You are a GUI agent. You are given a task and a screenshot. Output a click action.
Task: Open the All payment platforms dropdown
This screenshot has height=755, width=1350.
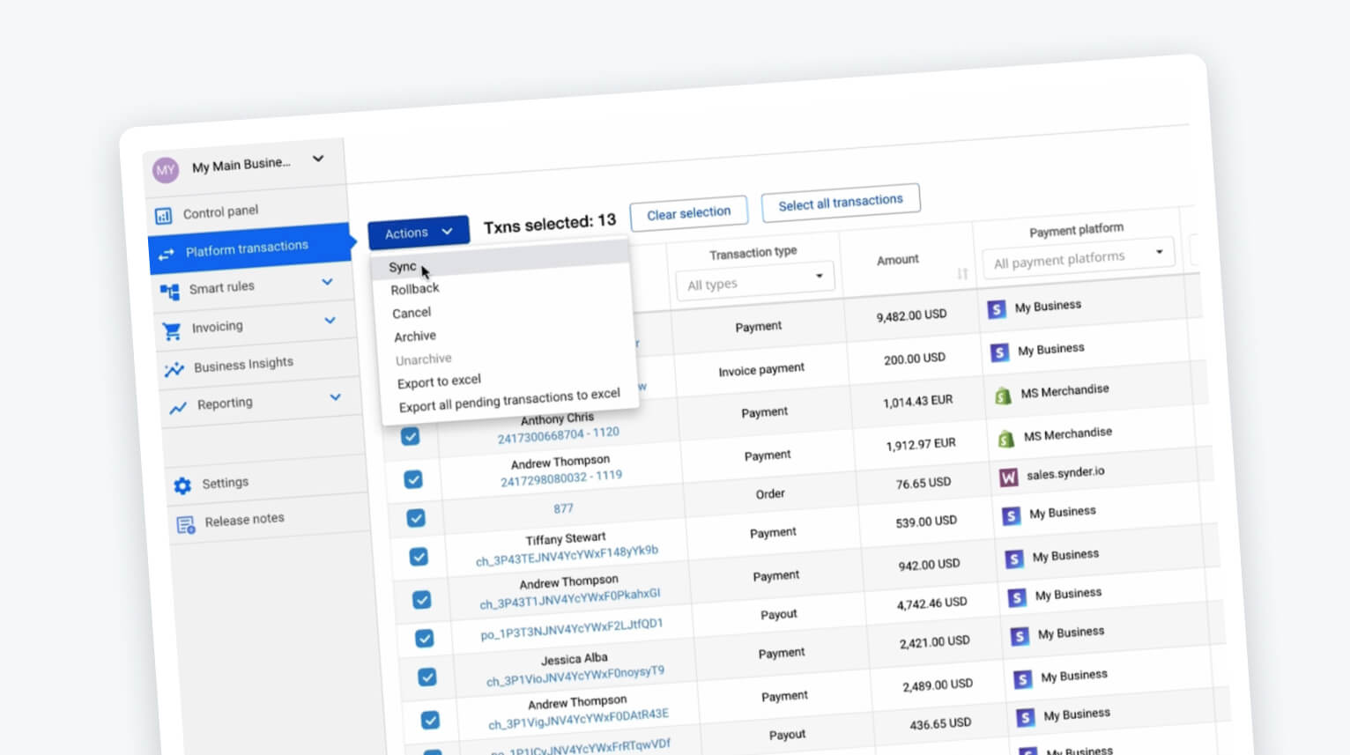(x=1078, y=257)
